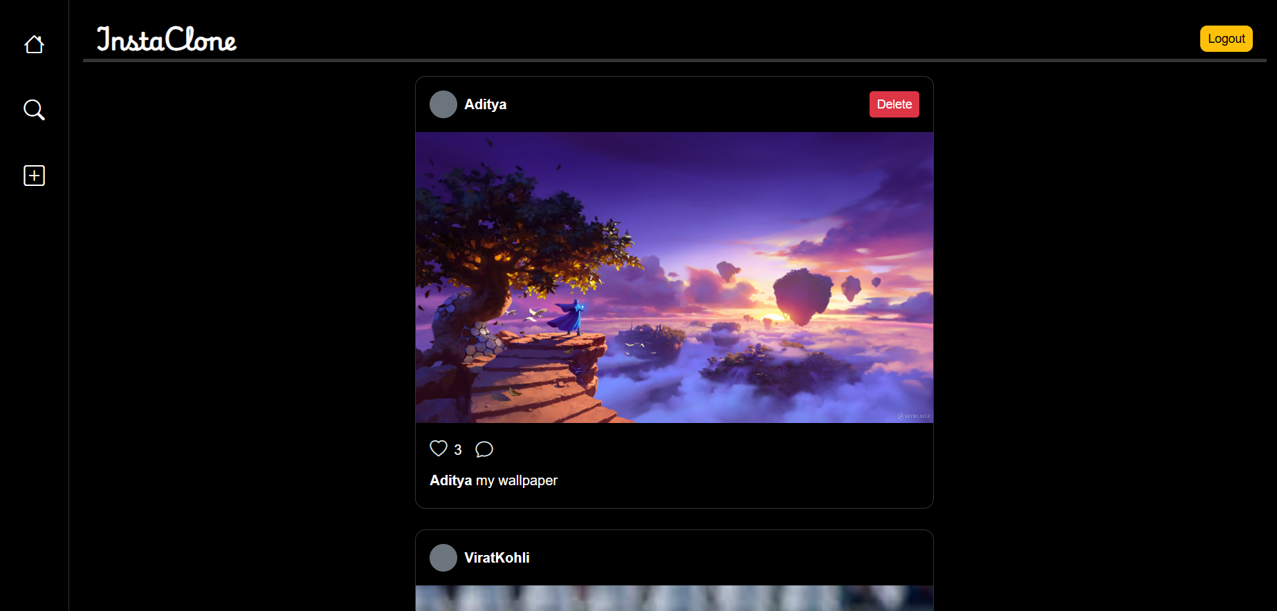Open ViratKohli's partially visible post image
Viewport: 1277px width, 611px height.
click(674, 598)
